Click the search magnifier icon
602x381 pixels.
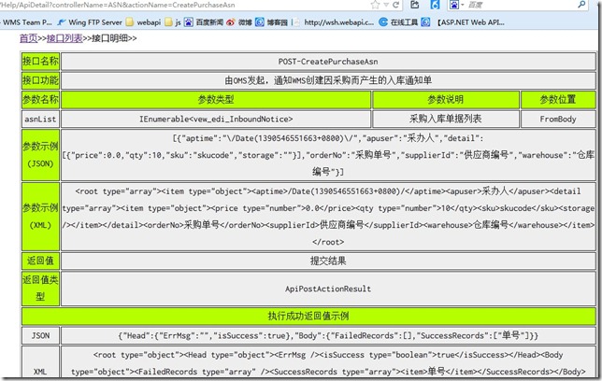click(581, 5)
